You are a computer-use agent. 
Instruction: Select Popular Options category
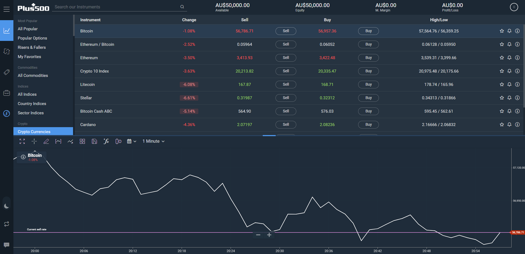click(x=32, y=38)
